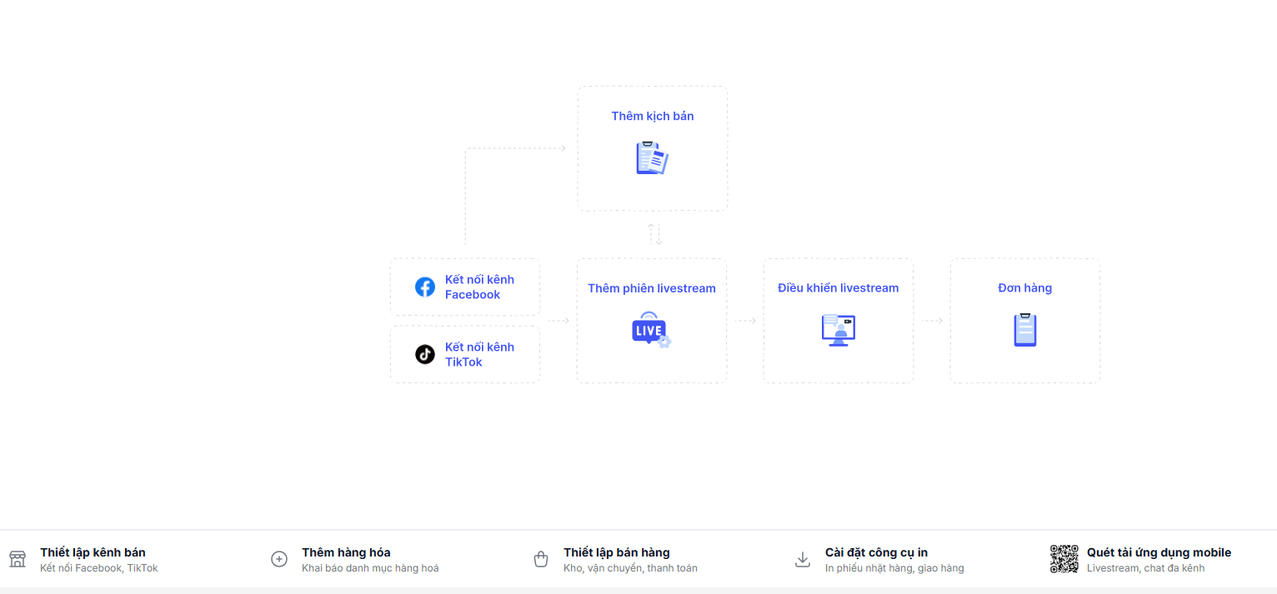This screenshot has height=594, width=1277.
Task: Open Điều khiển livestream
Action: pyautogui.click(x=839, y=288)
